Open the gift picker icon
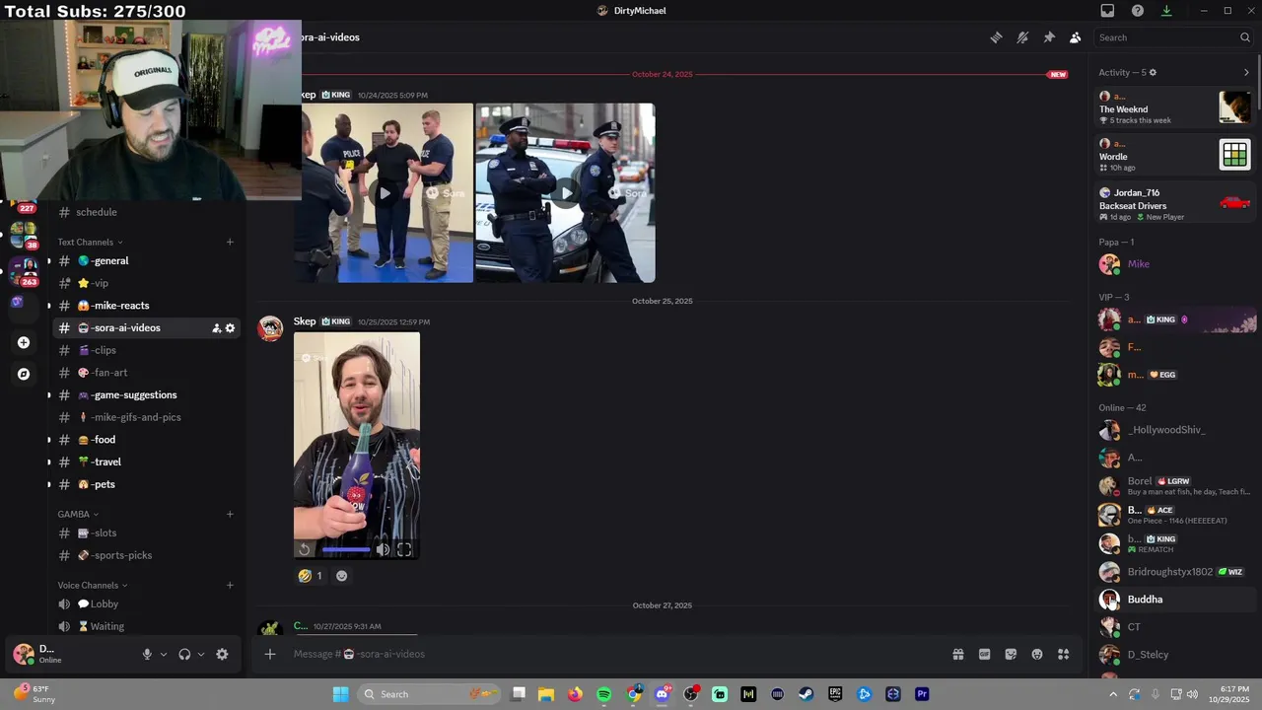Screen dimensions: 1262x710 click(x=957, y=654)
